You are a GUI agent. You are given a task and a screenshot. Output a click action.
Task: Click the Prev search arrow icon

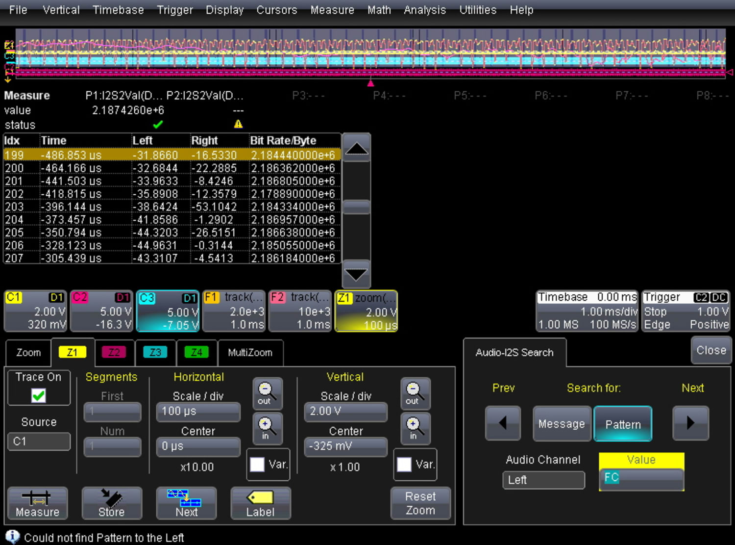tap(503, 423)
